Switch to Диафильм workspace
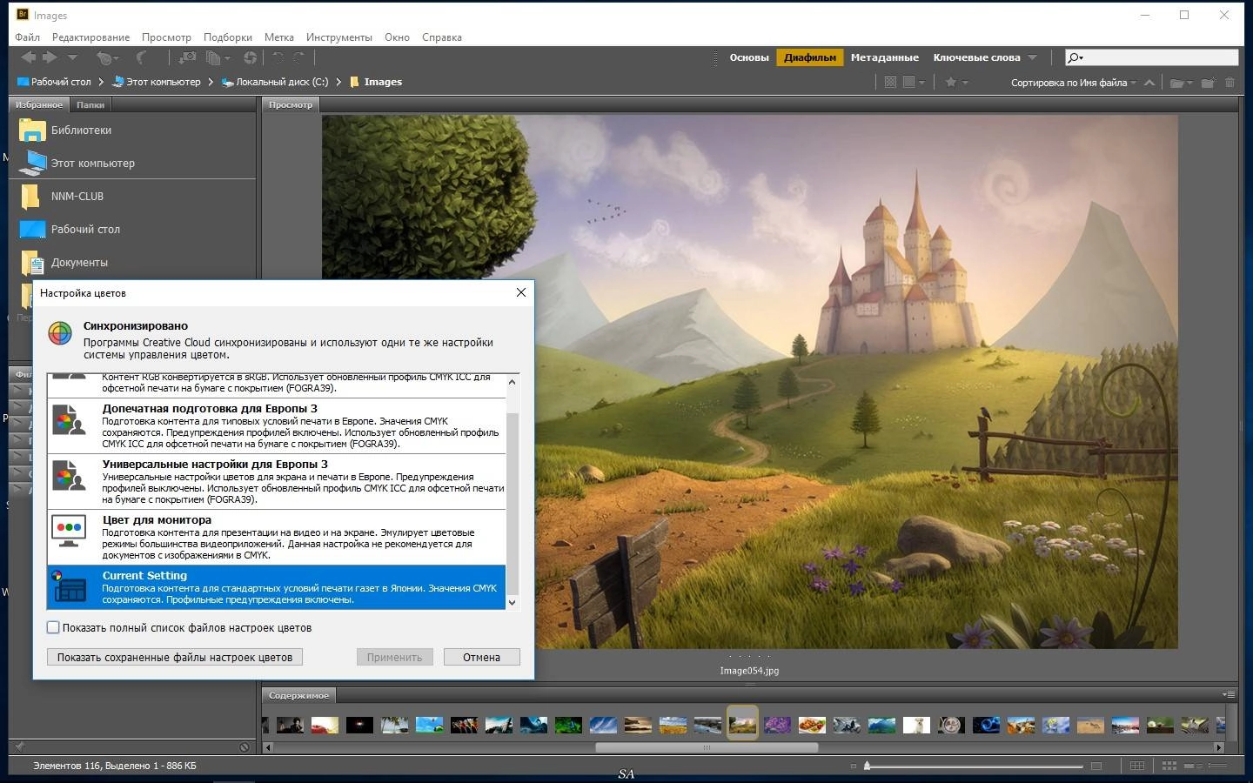This screenshot has height=783, width=1253. pos(810,57)
